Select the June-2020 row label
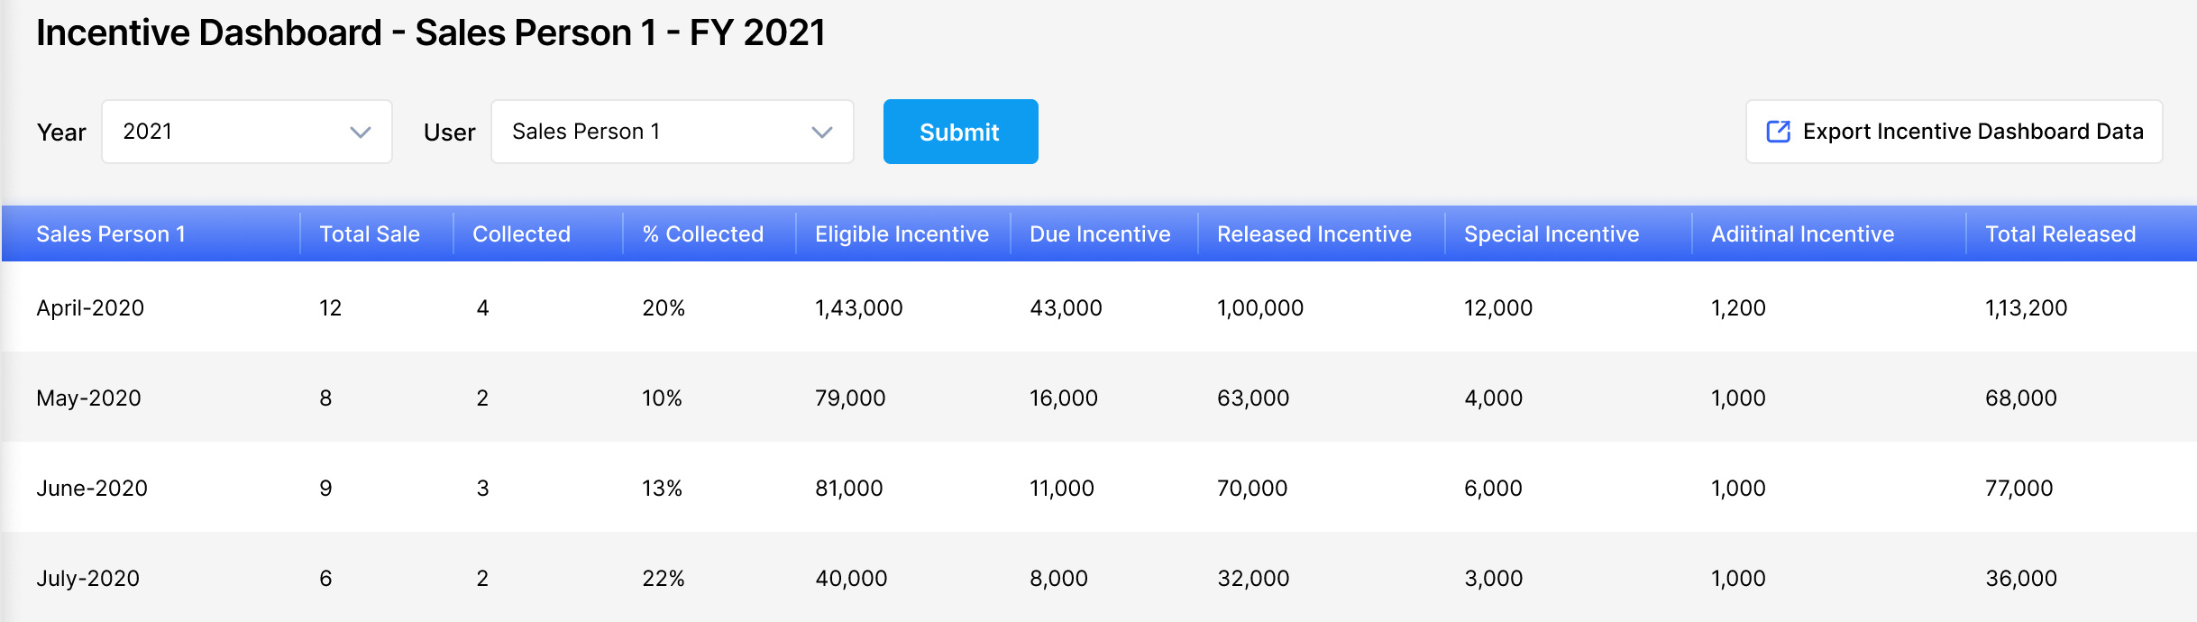 (x=92, y=489)
